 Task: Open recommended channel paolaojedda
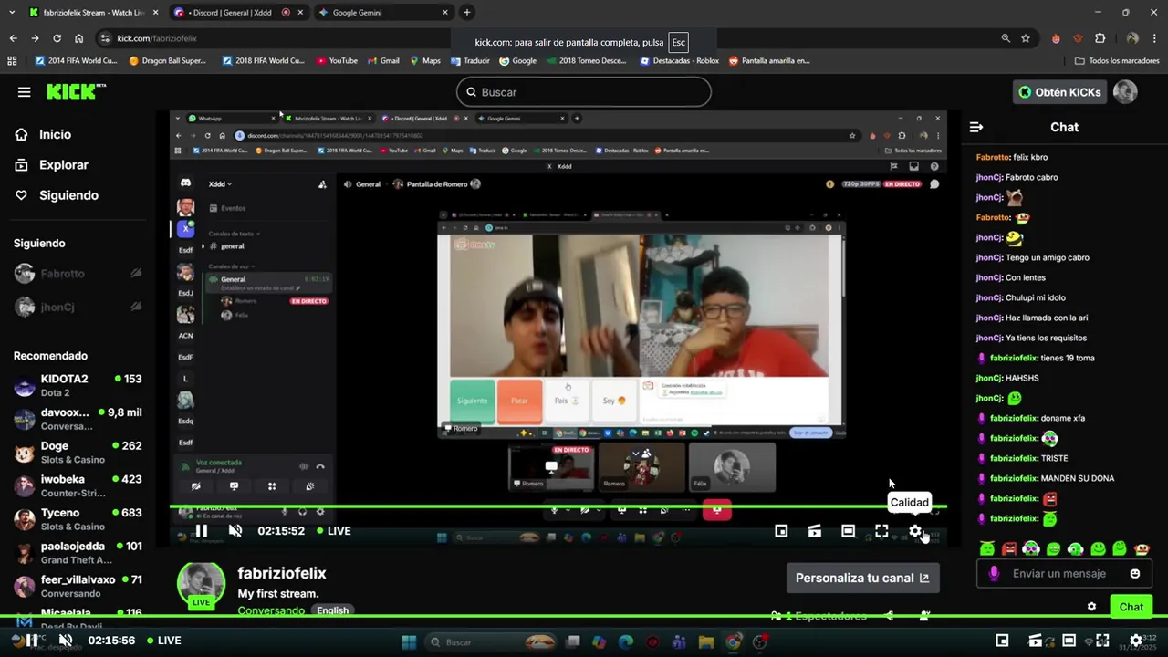78,553
